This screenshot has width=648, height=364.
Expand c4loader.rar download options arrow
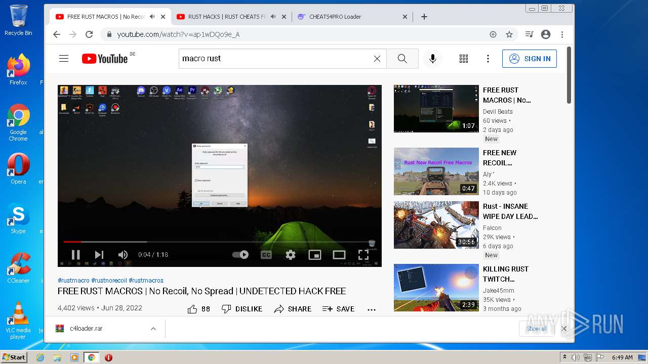click(x=153, y=329)
